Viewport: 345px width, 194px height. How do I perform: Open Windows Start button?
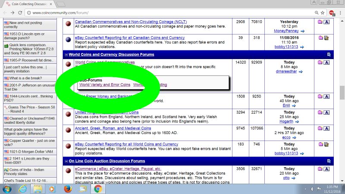[x=7, y=189]
